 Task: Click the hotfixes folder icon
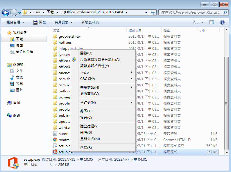(x=55, y=43)
